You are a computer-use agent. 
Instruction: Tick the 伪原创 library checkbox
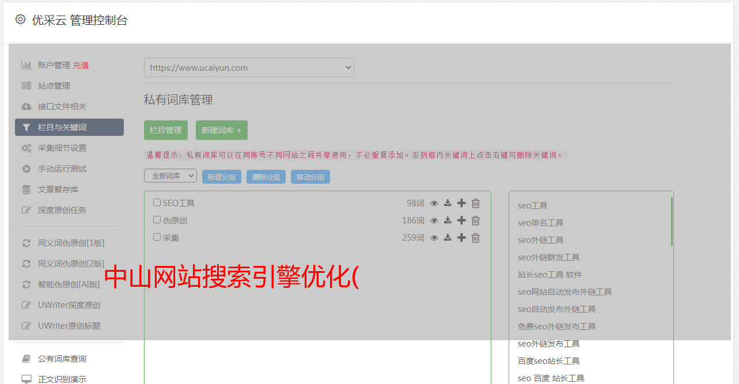[x=157, y=220]
